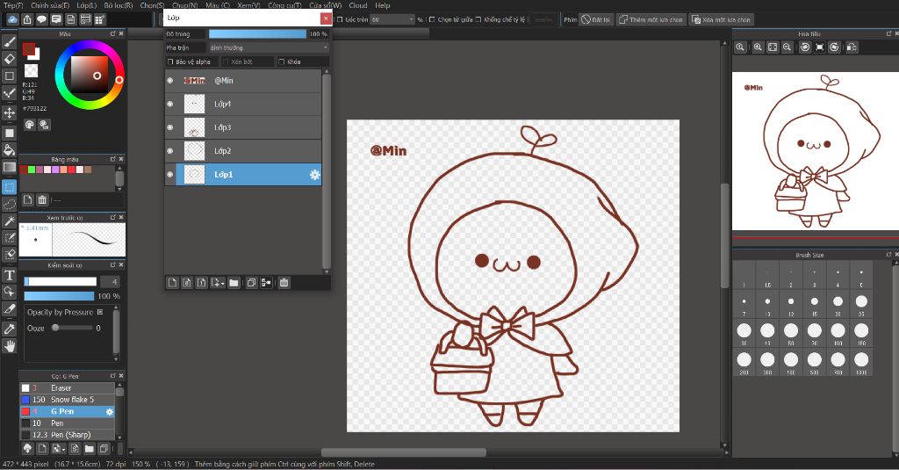Open the speech bubble comment icon
The height and width of the screenshot is (470, 899).
pos(42,19)
